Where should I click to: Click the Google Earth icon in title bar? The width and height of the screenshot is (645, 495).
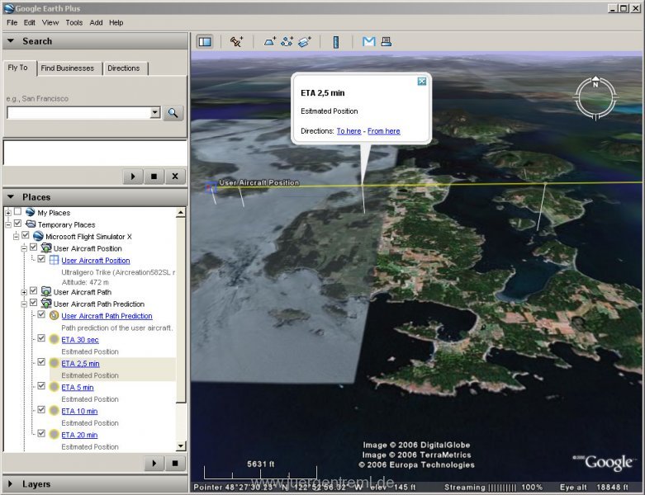click(x=8, y=8)
